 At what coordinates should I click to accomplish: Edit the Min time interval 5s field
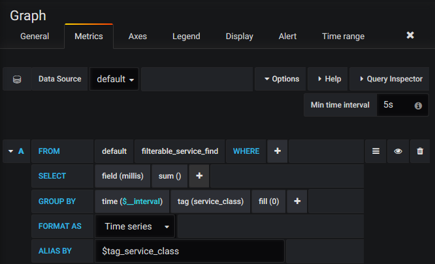point(395,105)
